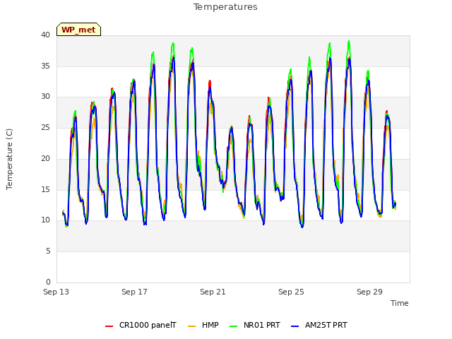Toggle NR01 PRT series in legend
The width and height of the screenshot is (452, 339).
point(255,325)
